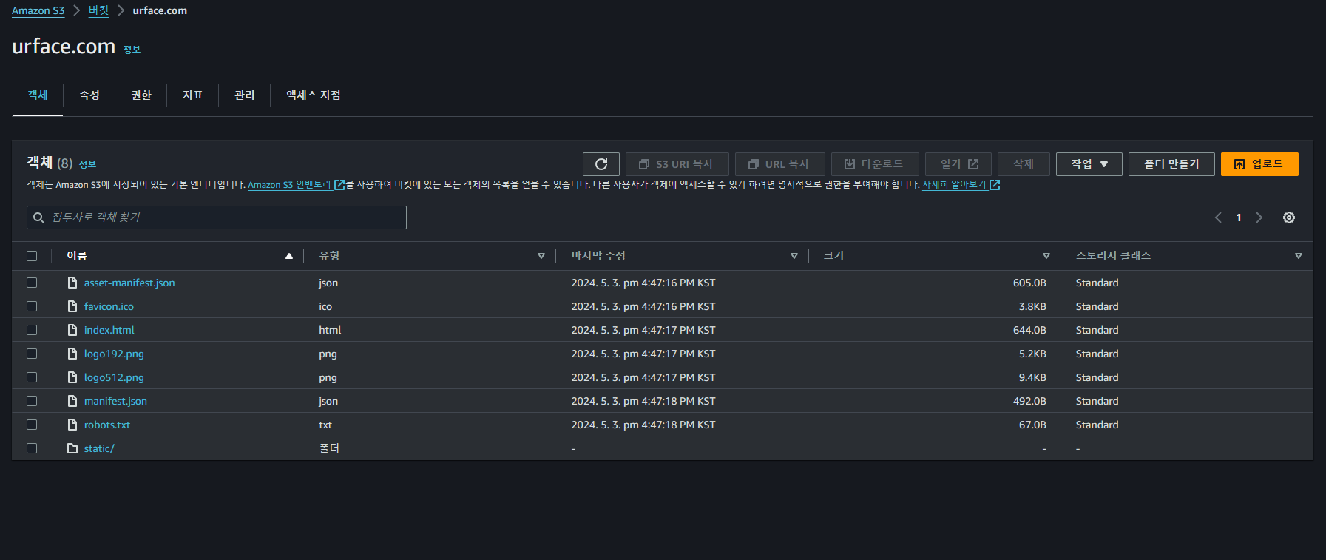1326x560 pixels.
Task: Sort by 이름 column ascending arrow
Action: coord(289,256)
